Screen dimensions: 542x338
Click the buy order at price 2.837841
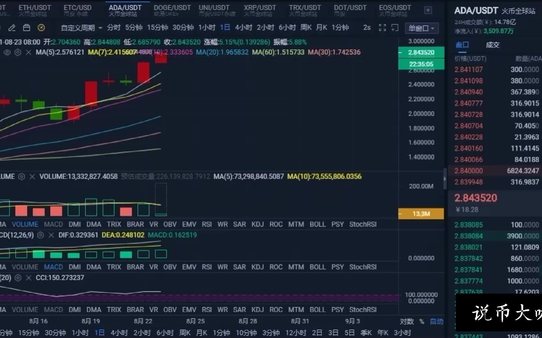pos(496,270)
